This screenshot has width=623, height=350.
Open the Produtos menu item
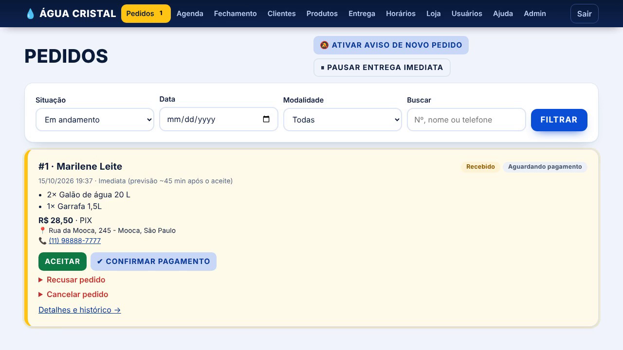tap(322, 14)
